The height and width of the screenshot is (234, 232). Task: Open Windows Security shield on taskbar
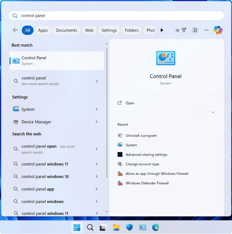(129, 227)
